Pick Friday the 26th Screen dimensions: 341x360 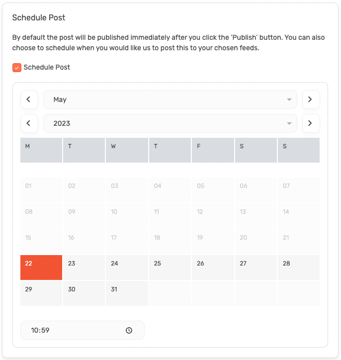(x=212, y=268)
